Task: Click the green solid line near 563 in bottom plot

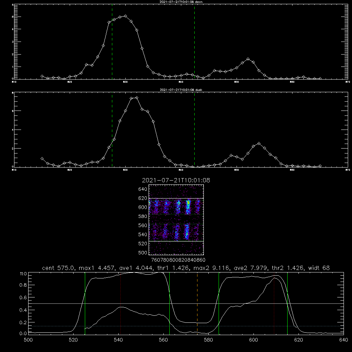Action: pos(170,303)
